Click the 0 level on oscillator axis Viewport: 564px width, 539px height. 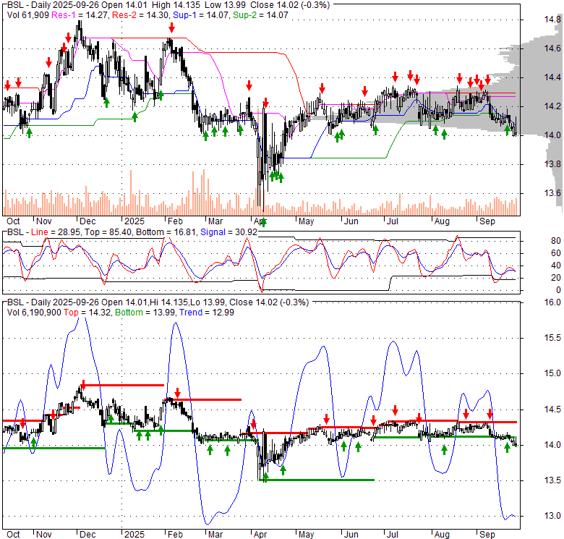pyautogui.click(x=558, y=289)
